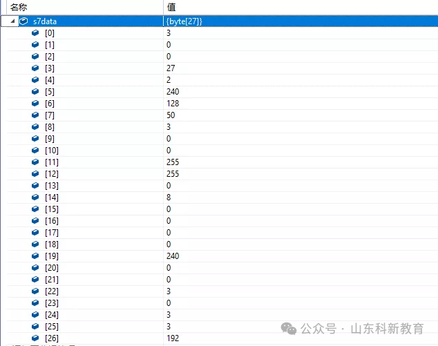Click the field icon for [4]
Image resolution: width=438 pixels, height=346 pixels.
(x=35, y=80)
